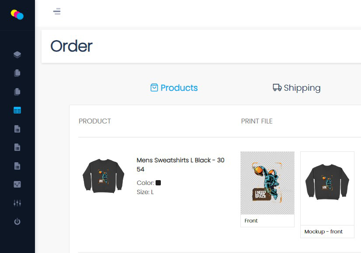This screenshot has width=361, height=253.
Task: Open the highlighted blue table icon
Action: 17,110
